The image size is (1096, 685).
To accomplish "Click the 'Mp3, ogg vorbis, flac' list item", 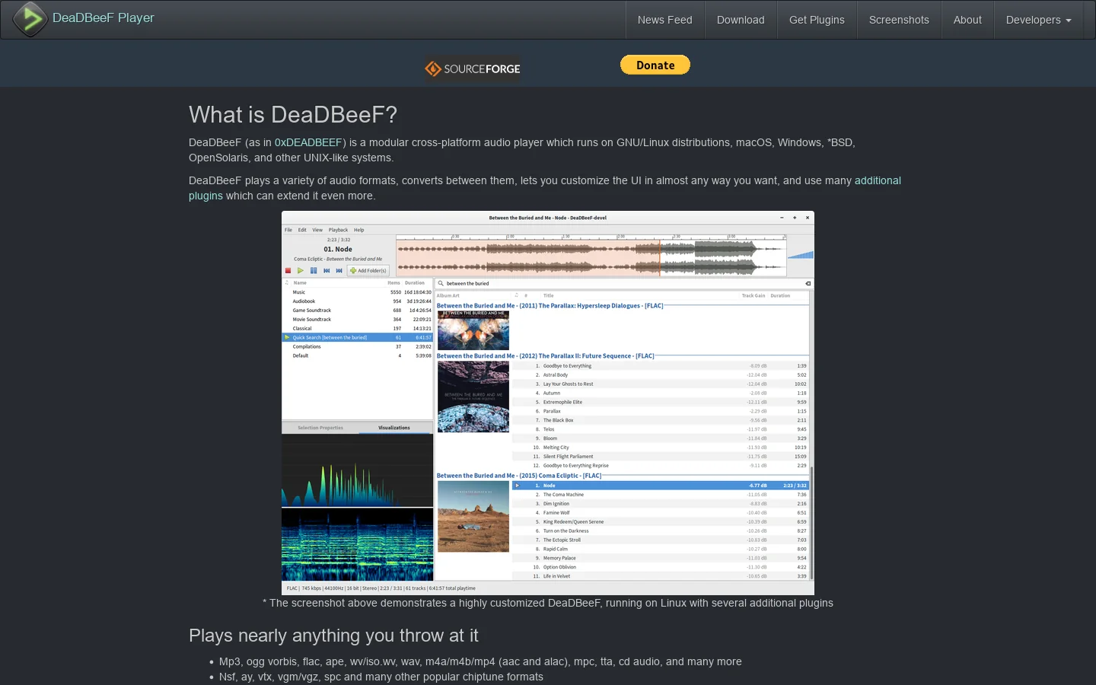I will 480,661.
